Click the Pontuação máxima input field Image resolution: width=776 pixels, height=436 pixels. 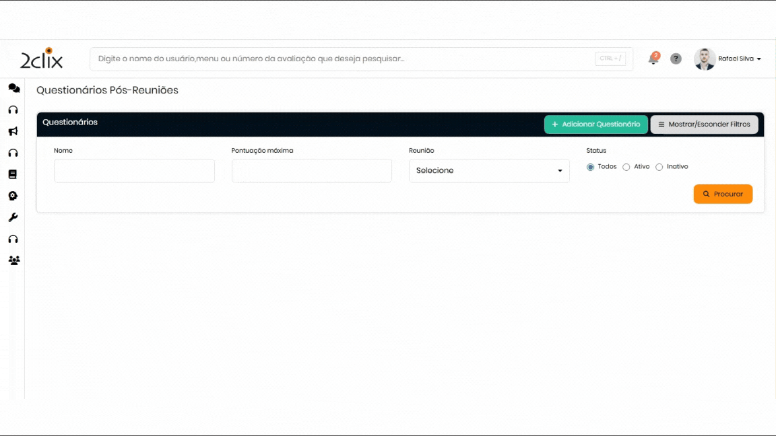[x=311, y=171]
